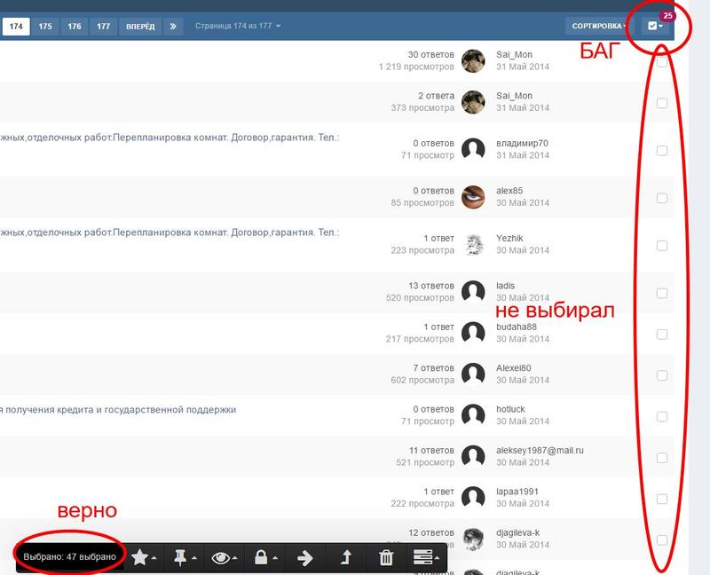Go to page 177
This screenshot has width=710, height=575.
(104, 27)
